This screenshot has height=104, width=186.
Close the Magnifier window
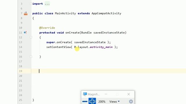128,94
